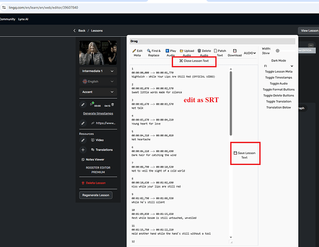Click Delete Lesson

coord(94,183)
